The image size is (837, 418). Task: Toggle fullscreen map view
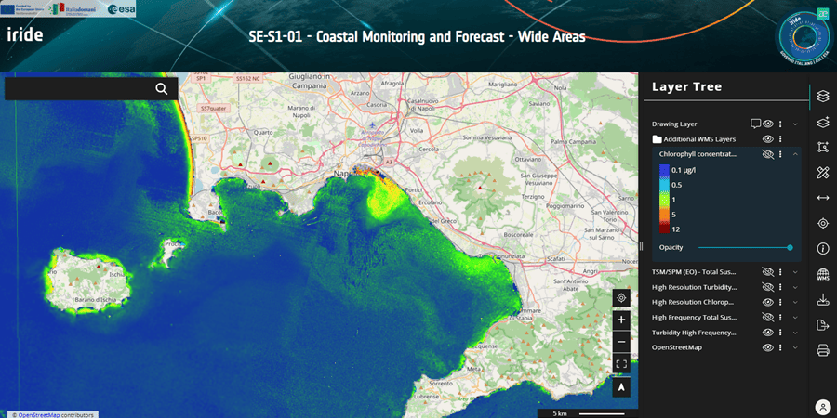(x=621, y=364)
